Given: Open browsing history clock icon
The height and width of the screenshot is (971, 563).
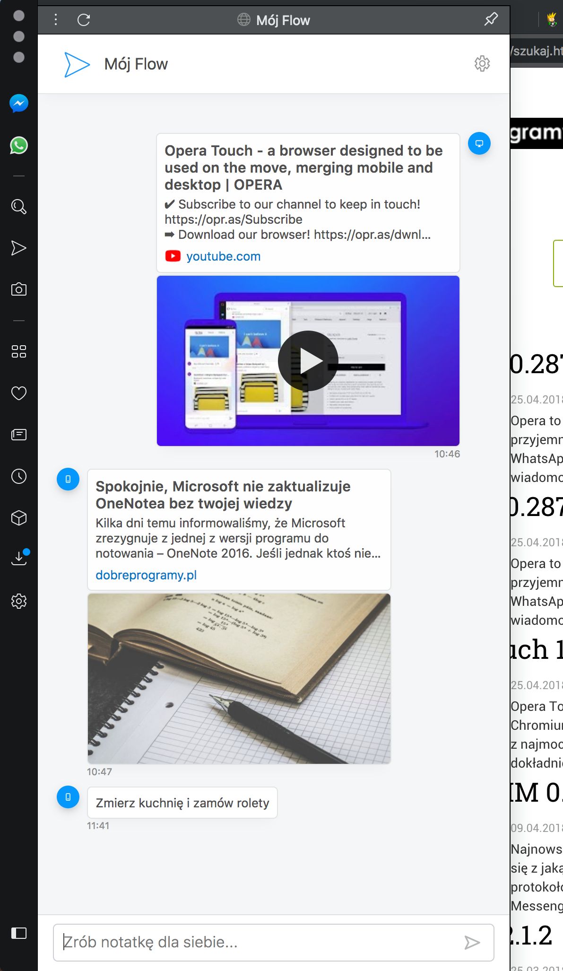Looking at the screenshot, I should pos(19,476).
